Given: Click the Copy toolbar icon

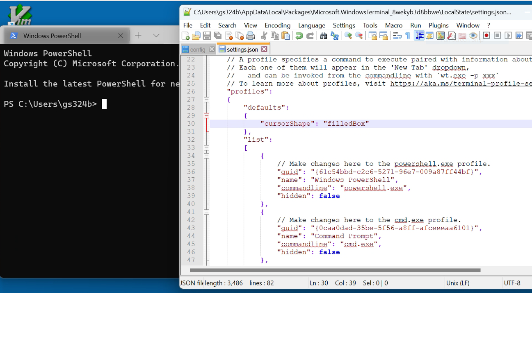Looking at the screenshot, I should coord(275,36).
